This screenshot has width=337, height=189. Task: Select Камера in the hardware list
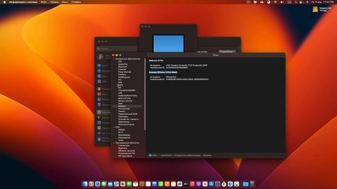pyautogui.click(x=127, y=106)
